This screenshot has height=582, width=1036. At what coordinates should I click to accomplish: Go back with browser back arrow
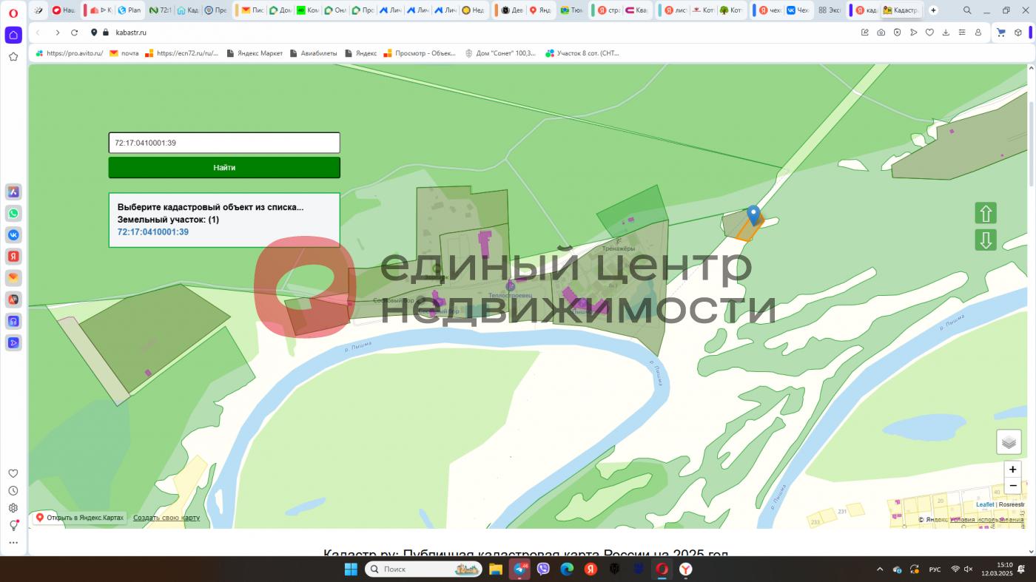pos(38,33)
